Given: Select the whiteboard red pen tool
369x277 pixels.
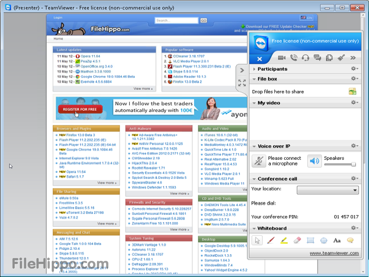Looking at the screenshot, I should [271, 241].
